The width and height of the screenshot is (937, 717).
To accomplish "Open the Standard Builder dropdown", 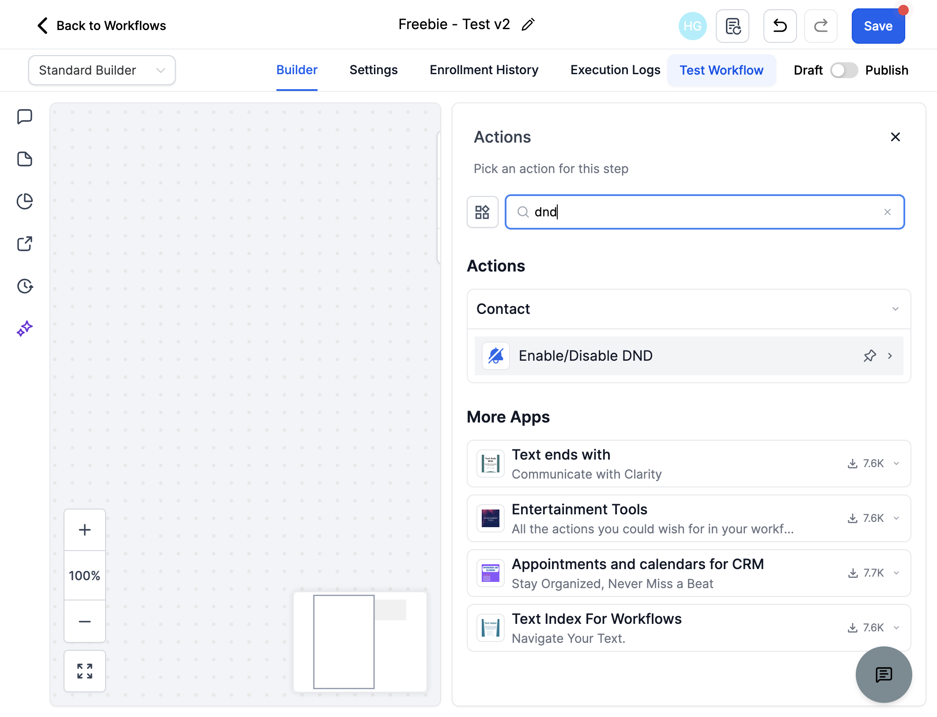I will pos(102,70).
